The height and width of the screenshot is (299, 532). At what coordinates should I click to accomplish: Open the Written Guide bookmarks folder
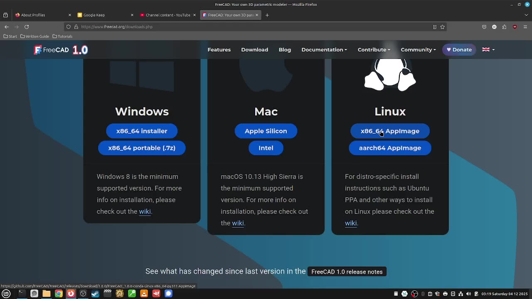tap(35, 36)
